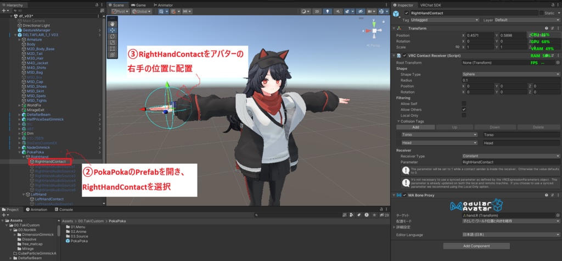Viewport: 562px width, 261px height.
Task: Lock the Inspector panel
Action: (x=552, y=5)
